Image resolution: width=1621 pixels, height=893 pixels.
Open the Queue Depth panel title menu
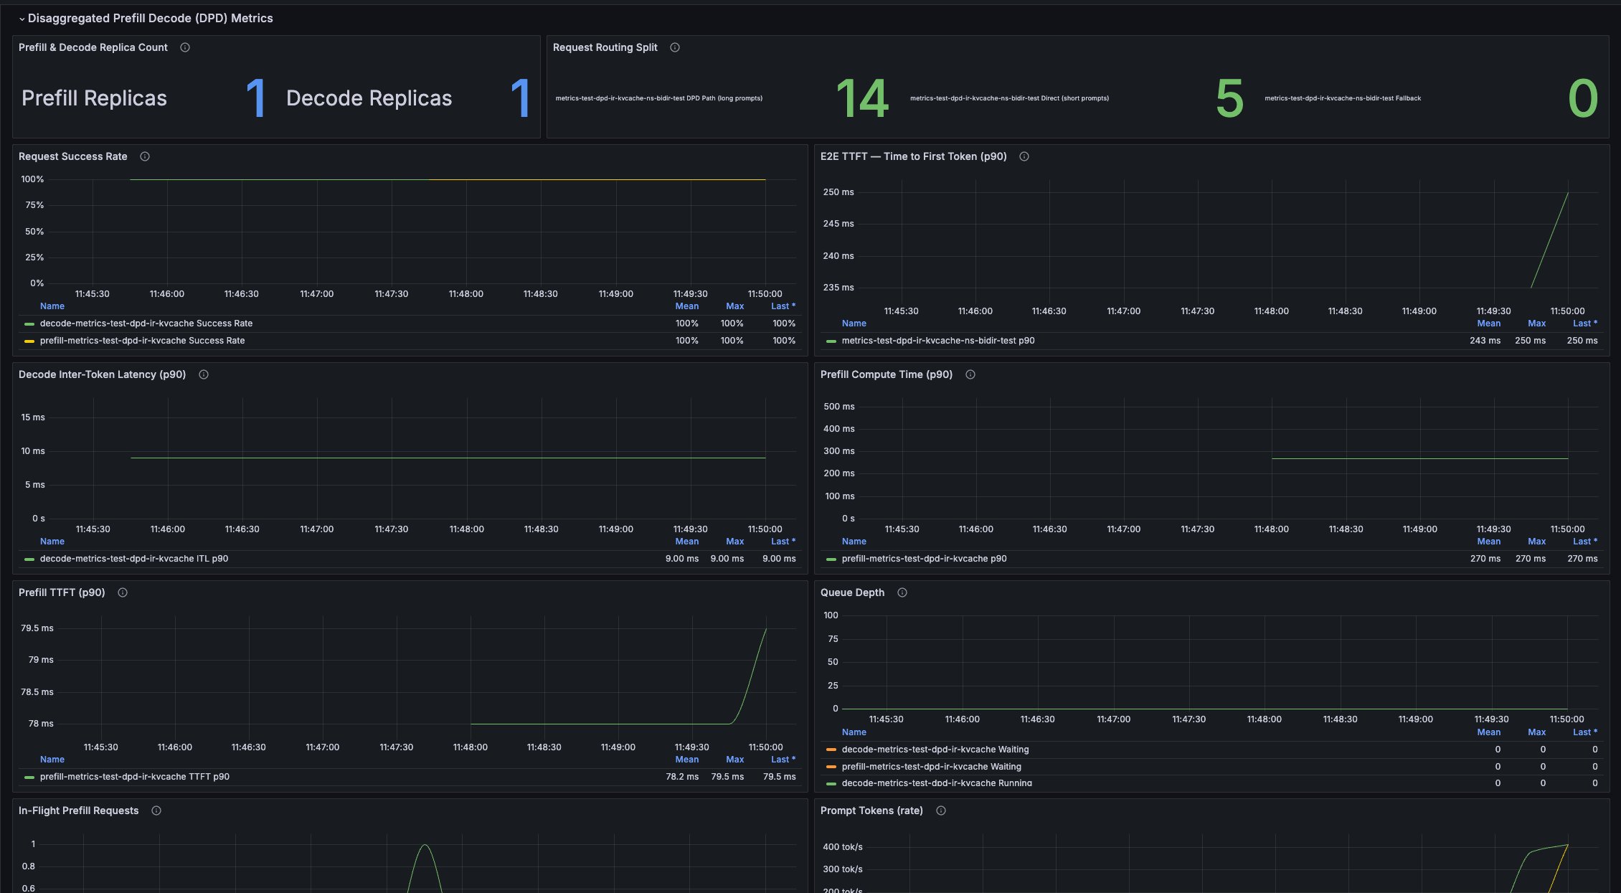point(853,592)
